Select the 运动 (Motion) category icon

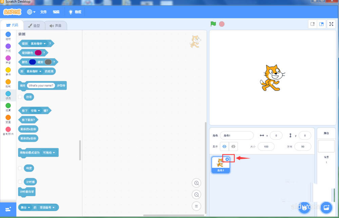8,34
